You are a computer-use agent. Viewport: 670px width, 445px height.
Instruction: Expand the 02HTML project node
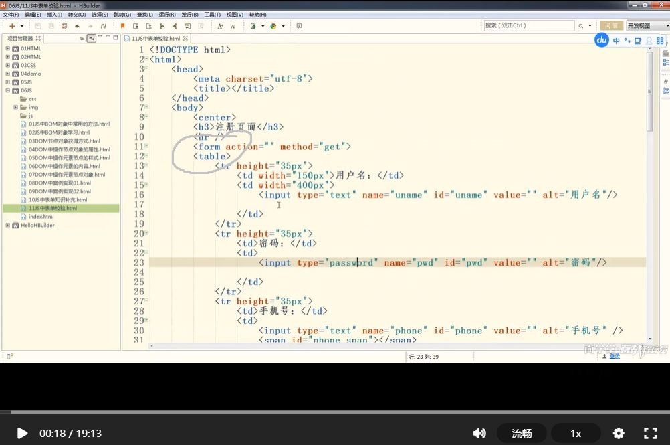(x=8, y=57)
